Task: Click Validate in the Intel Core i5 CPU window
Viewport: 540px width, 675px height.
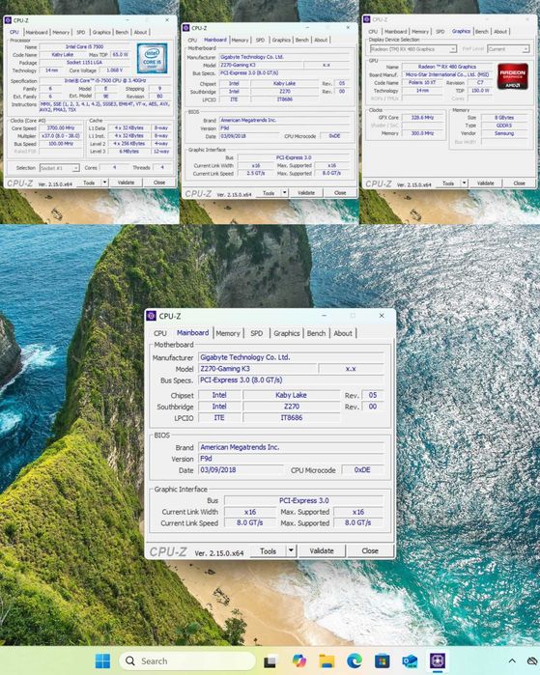Action: (126, 183)
